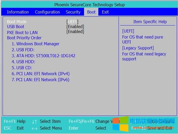The height and width of the screenshot is (134, 178).
Task: Open the Exit tab
Action: point(105,12)
